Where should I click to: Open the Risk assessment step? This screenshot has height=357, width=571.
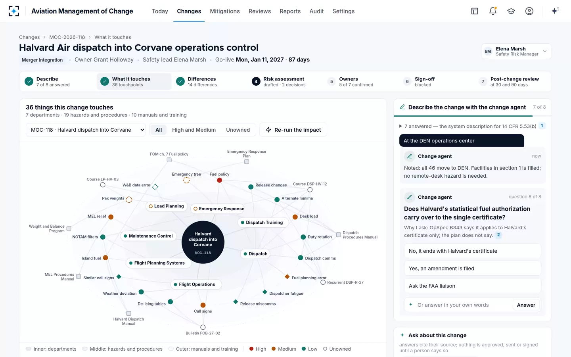click(286, 81)
